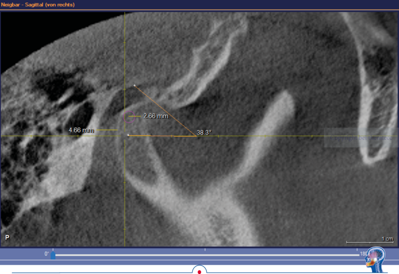Select the 38.3° angle label

pos(203,133)
